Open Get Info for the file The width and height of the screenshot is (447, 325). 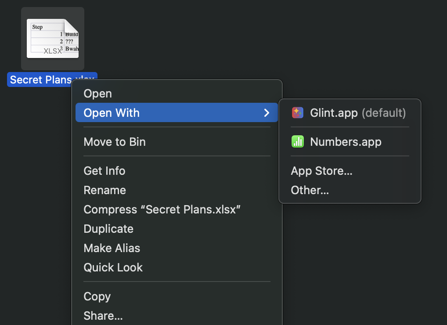pyautogui.click(x=105, y=171)
